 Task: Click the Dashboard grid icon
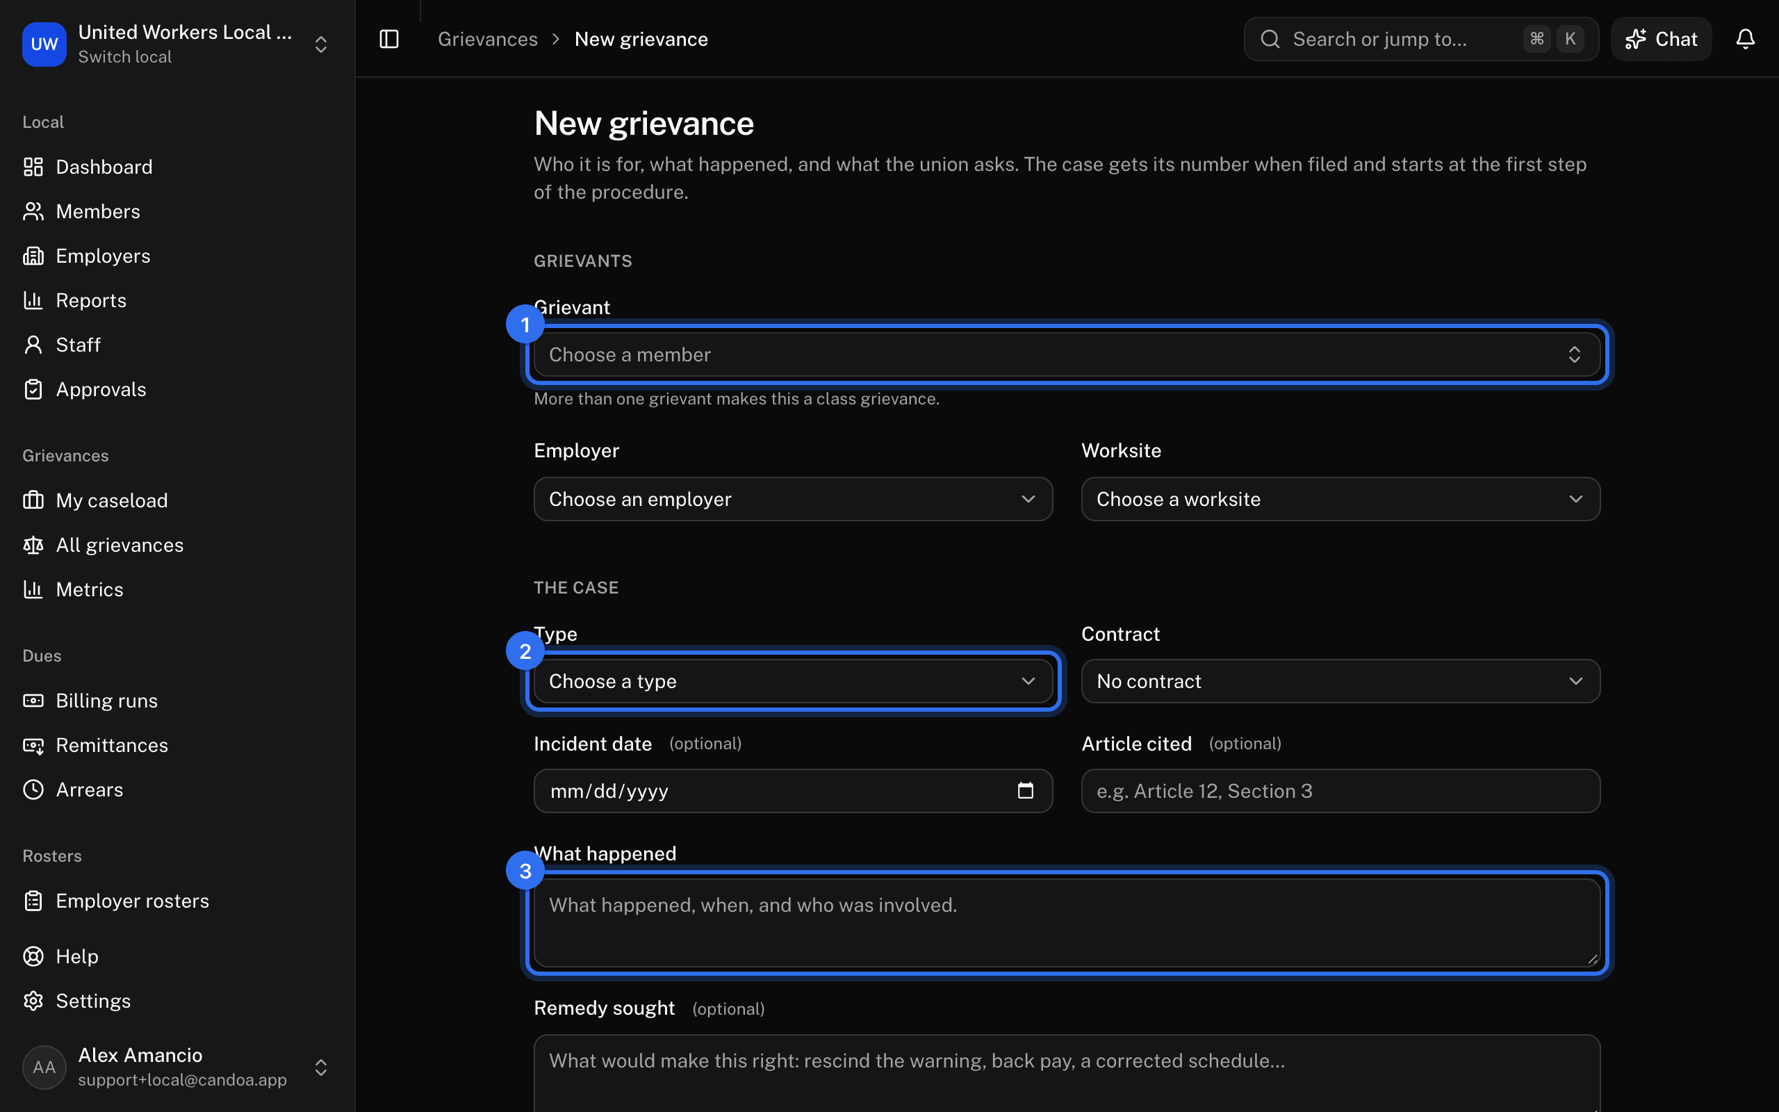point(33,167)
